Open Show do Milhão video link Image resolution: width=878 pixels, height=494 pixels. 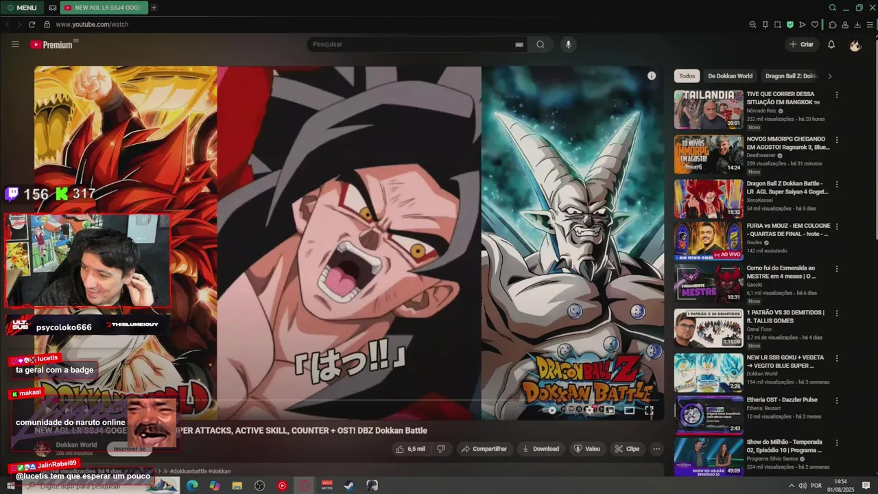[784, 446]
